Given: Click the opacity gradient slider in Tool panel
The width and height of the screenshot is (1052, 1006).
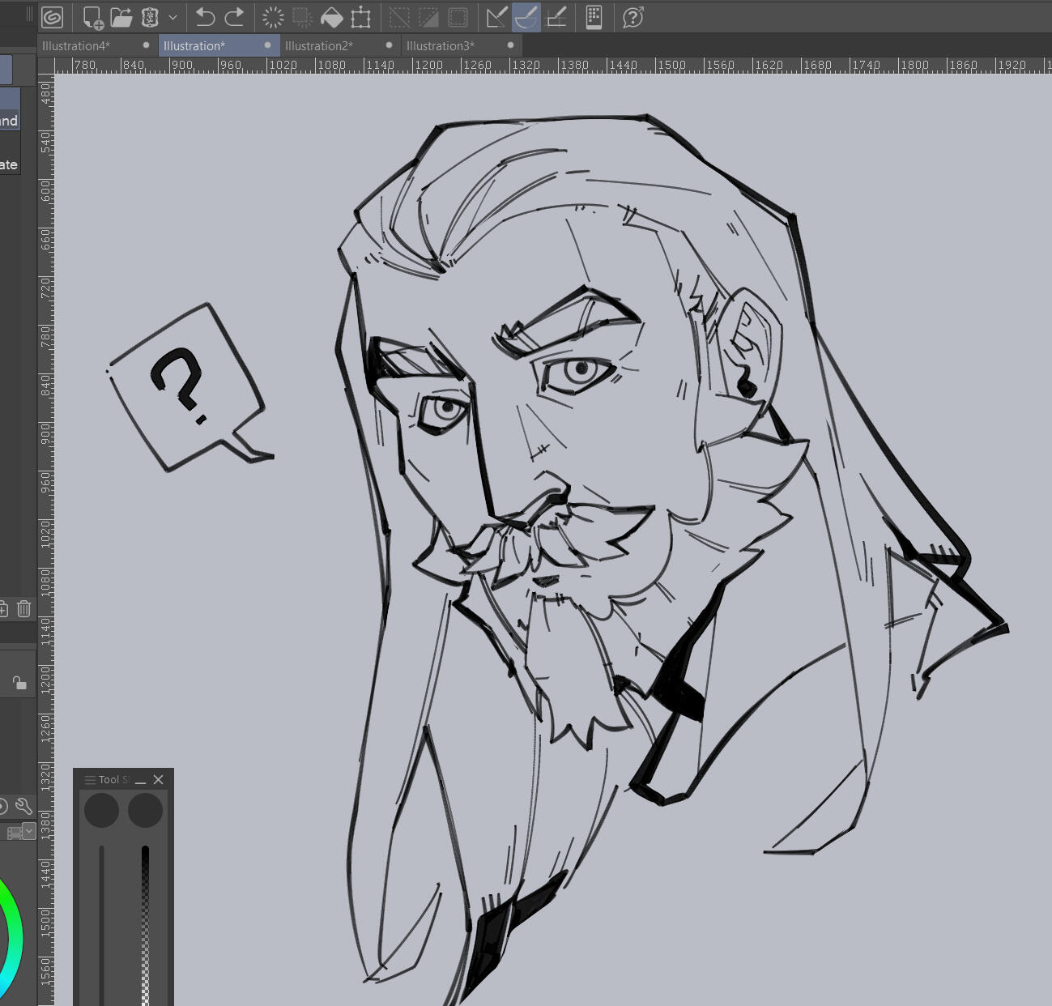Looking at the screenshot, I should [x=145, y=923].
